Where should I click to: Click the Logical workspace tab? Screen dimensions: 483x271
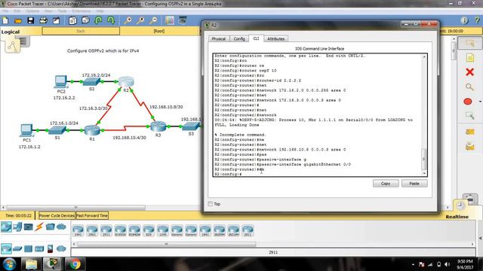pos(11,32)
